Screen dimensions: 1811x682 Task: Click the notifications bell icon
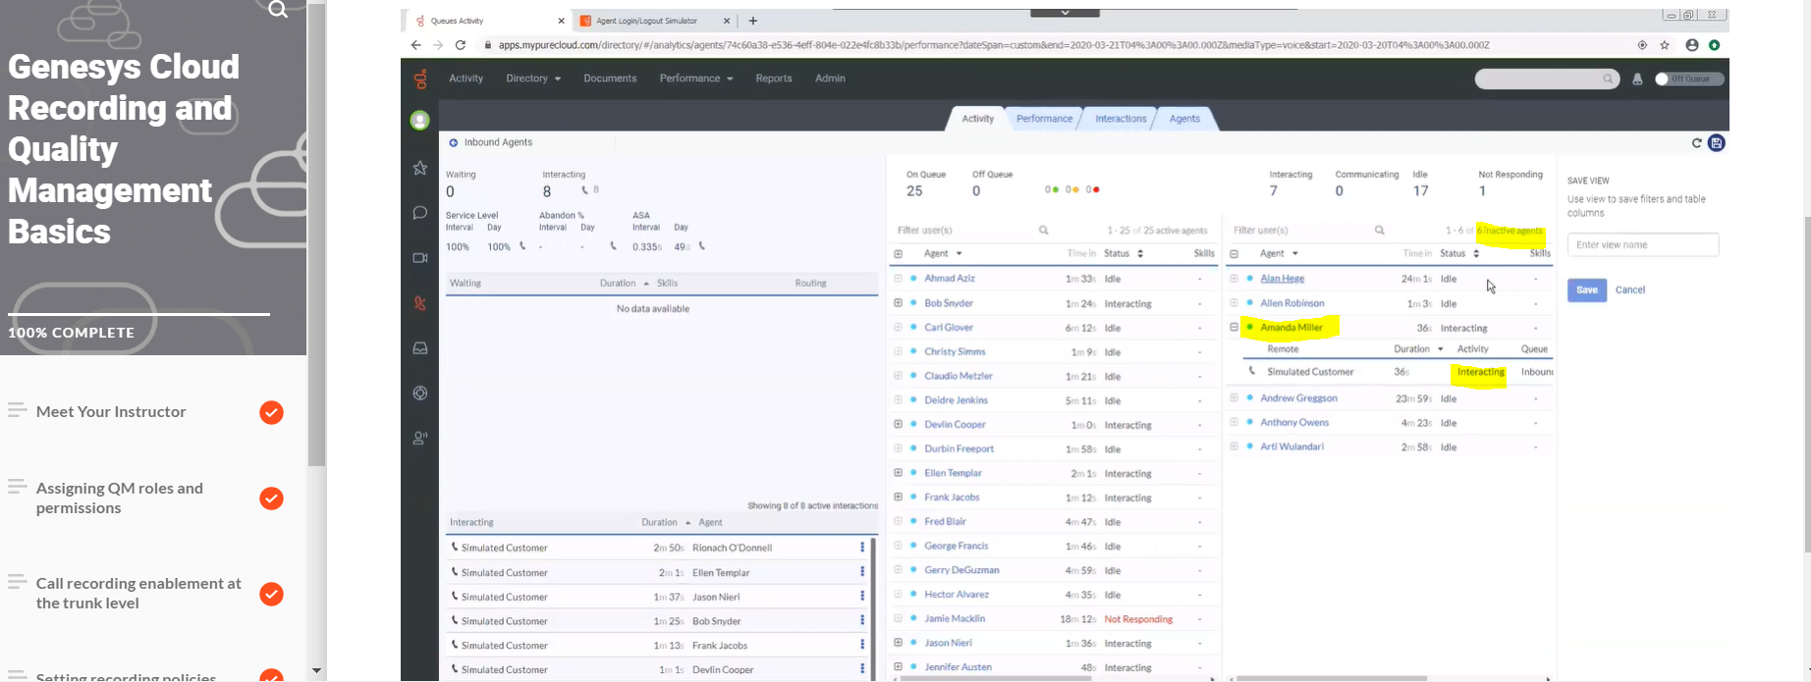click(x=1637, y=79)
